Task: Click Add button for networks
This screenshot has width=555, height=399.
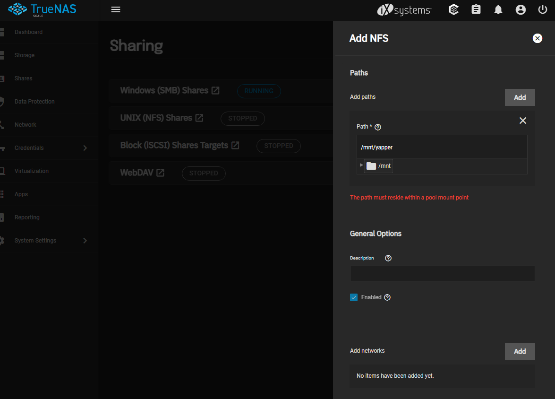Action: pyautogui.click(x=520, y=351)
